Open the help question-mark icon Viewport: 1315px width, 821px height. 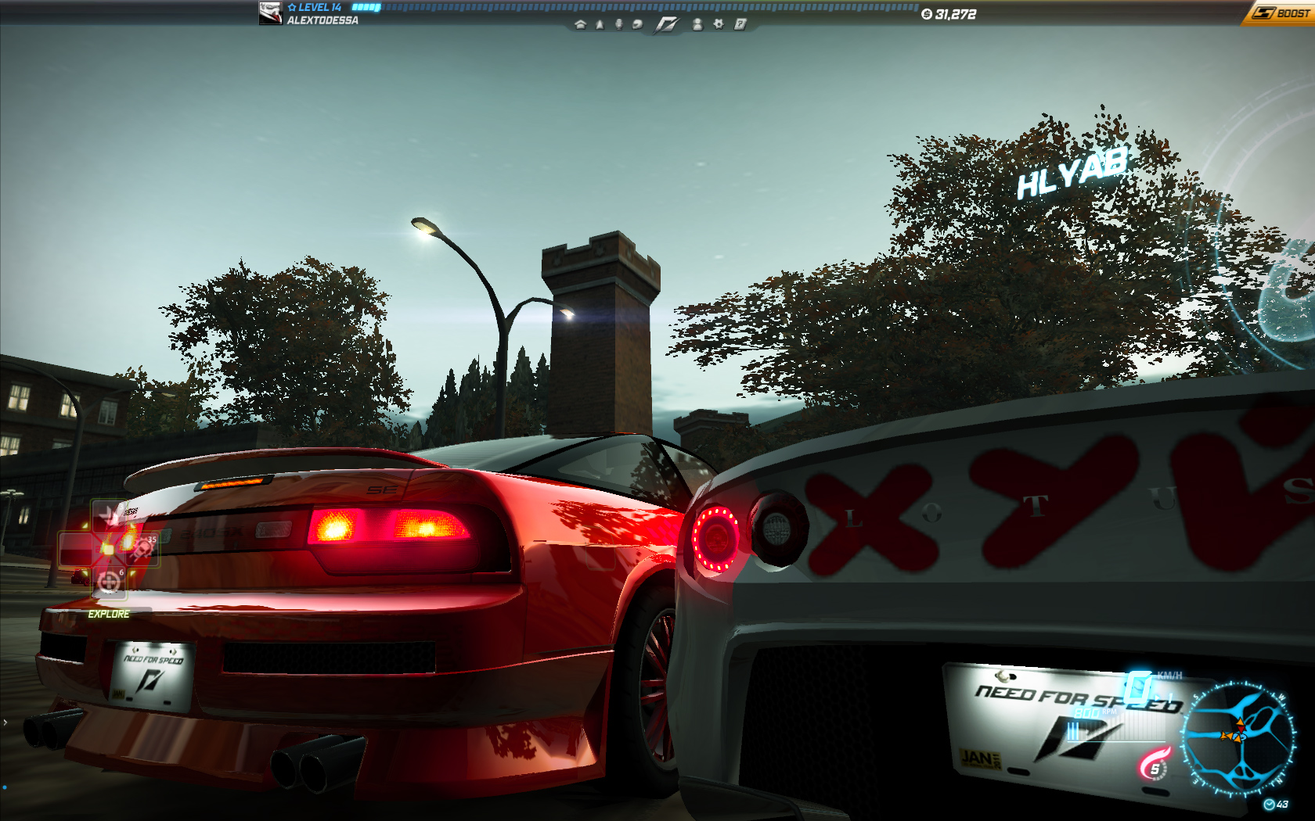click(x=740, y=24)
